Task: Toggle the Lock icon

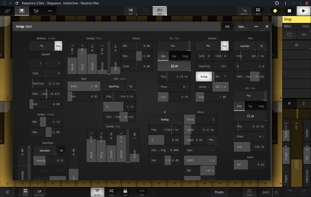Action: [125, 192]
